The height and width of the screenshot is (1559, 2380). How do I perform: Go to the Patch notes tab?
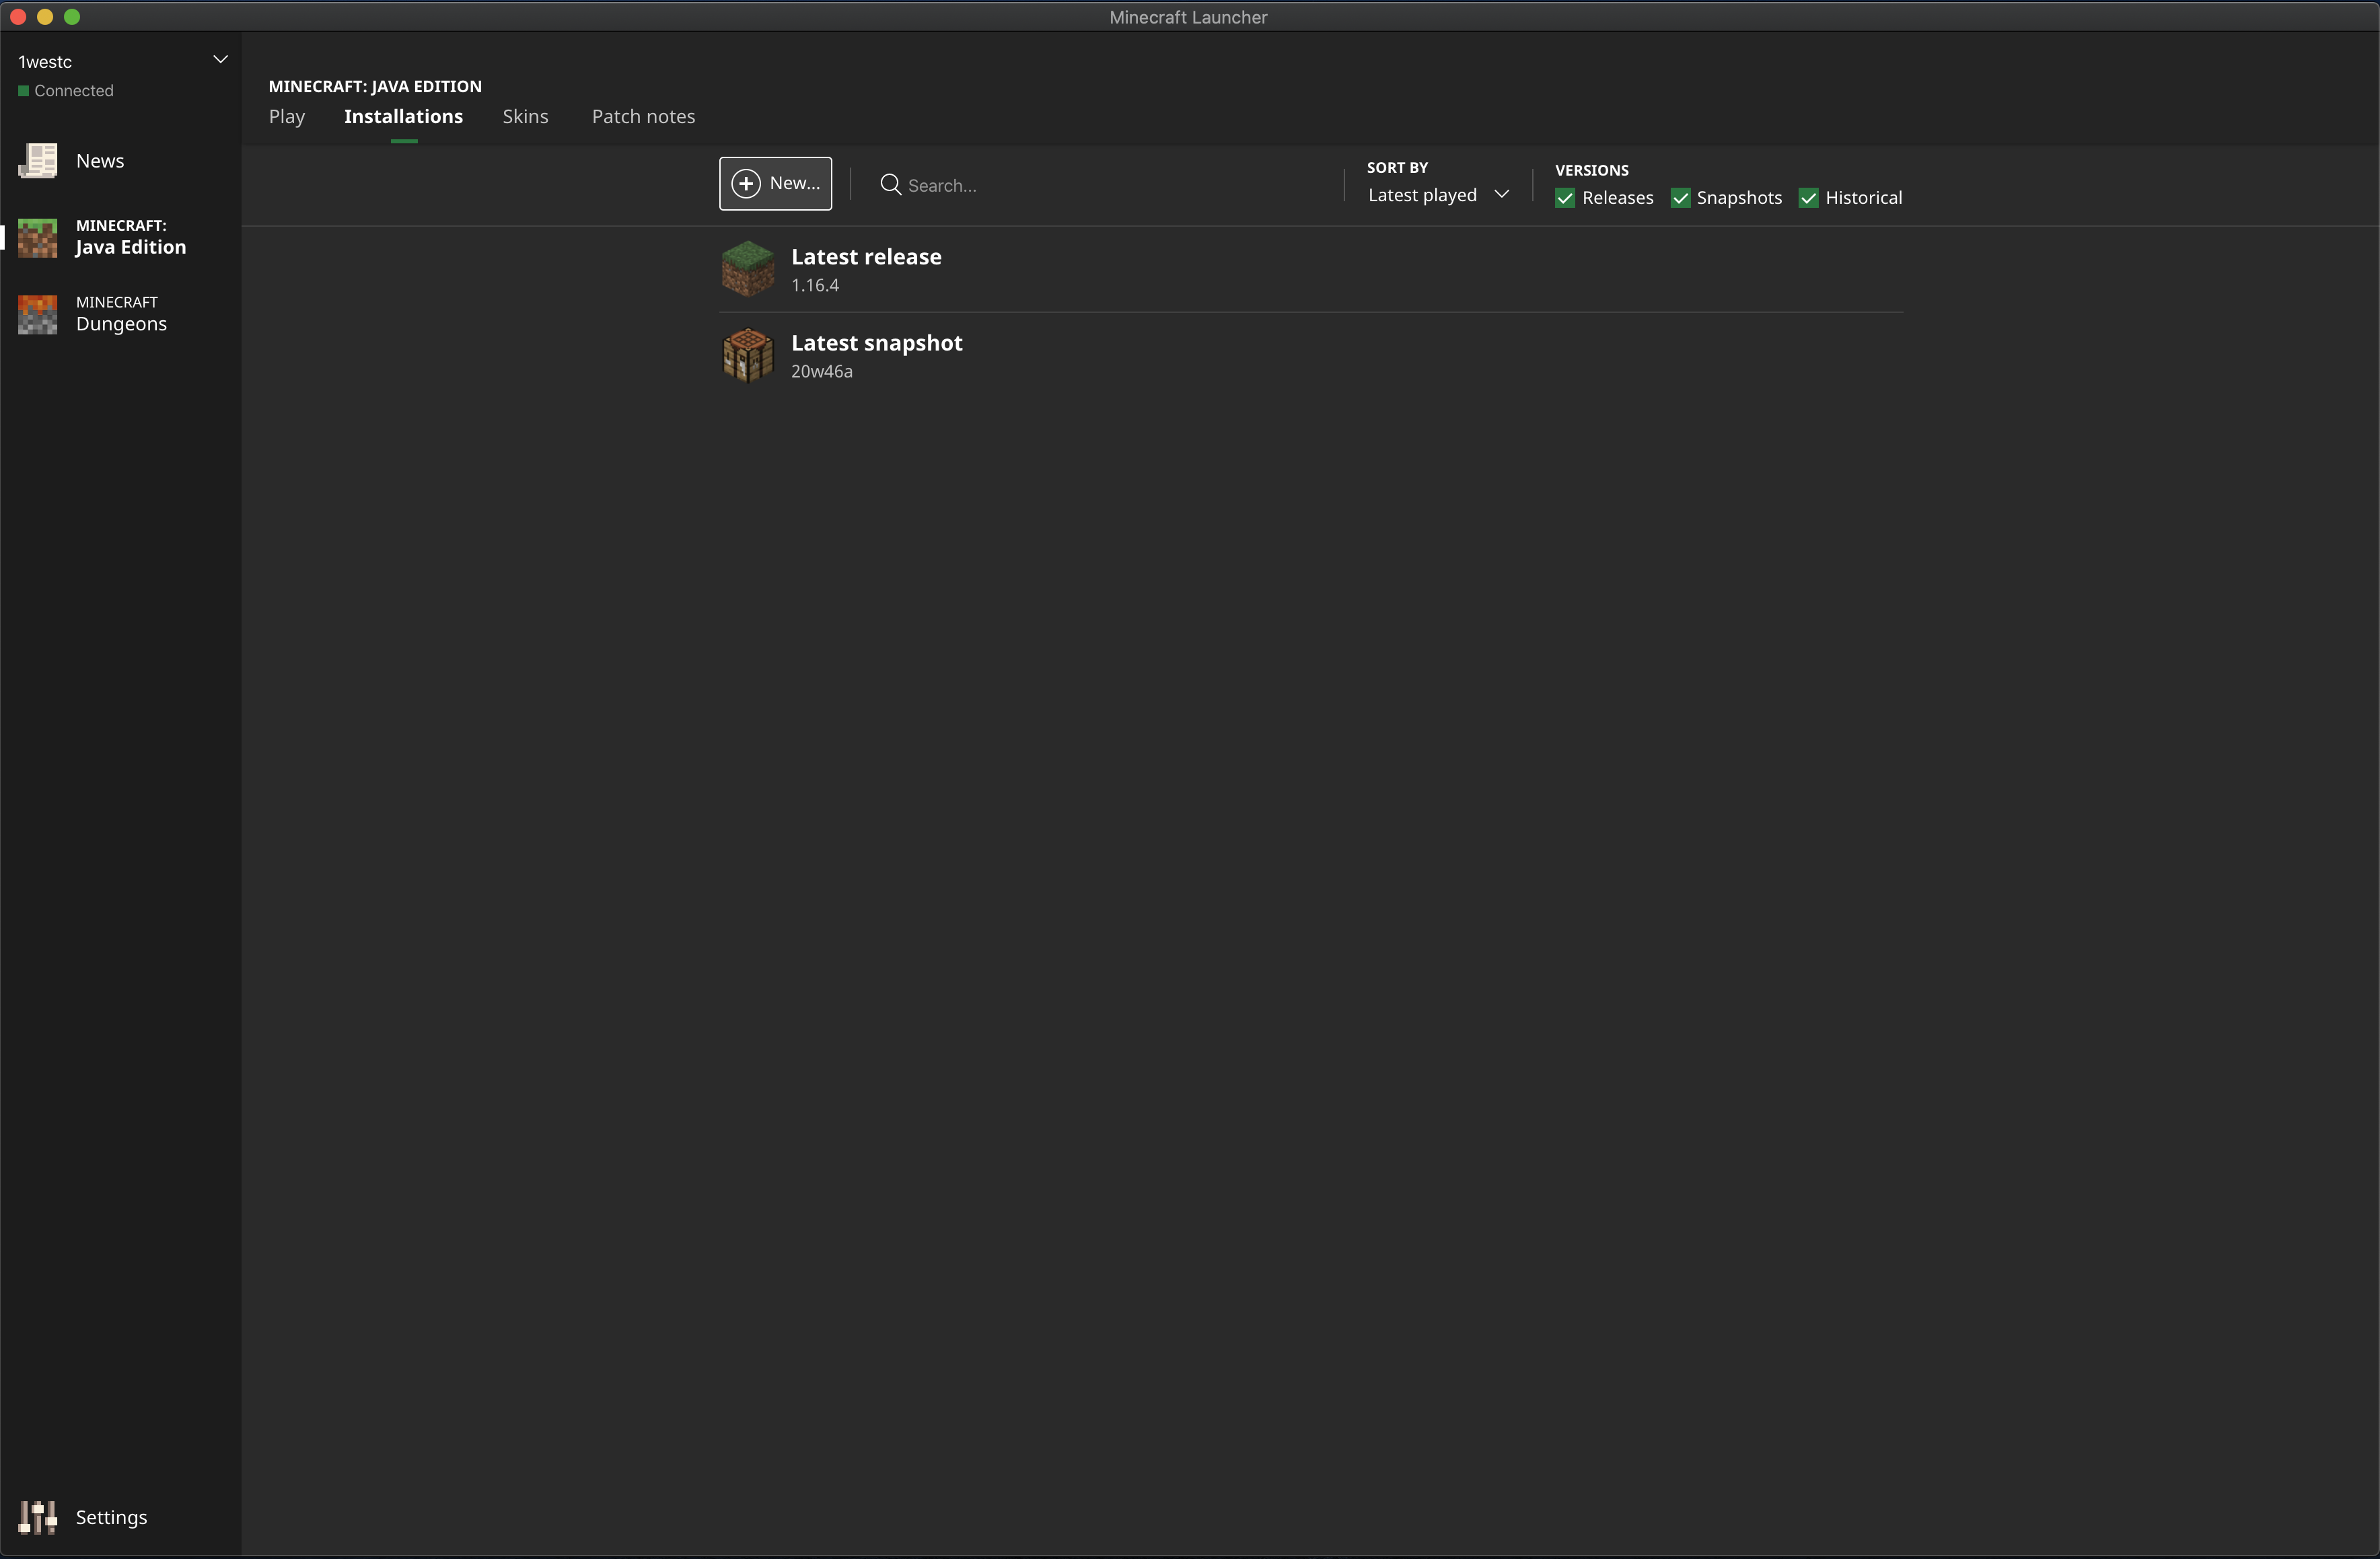coord(643,117)
